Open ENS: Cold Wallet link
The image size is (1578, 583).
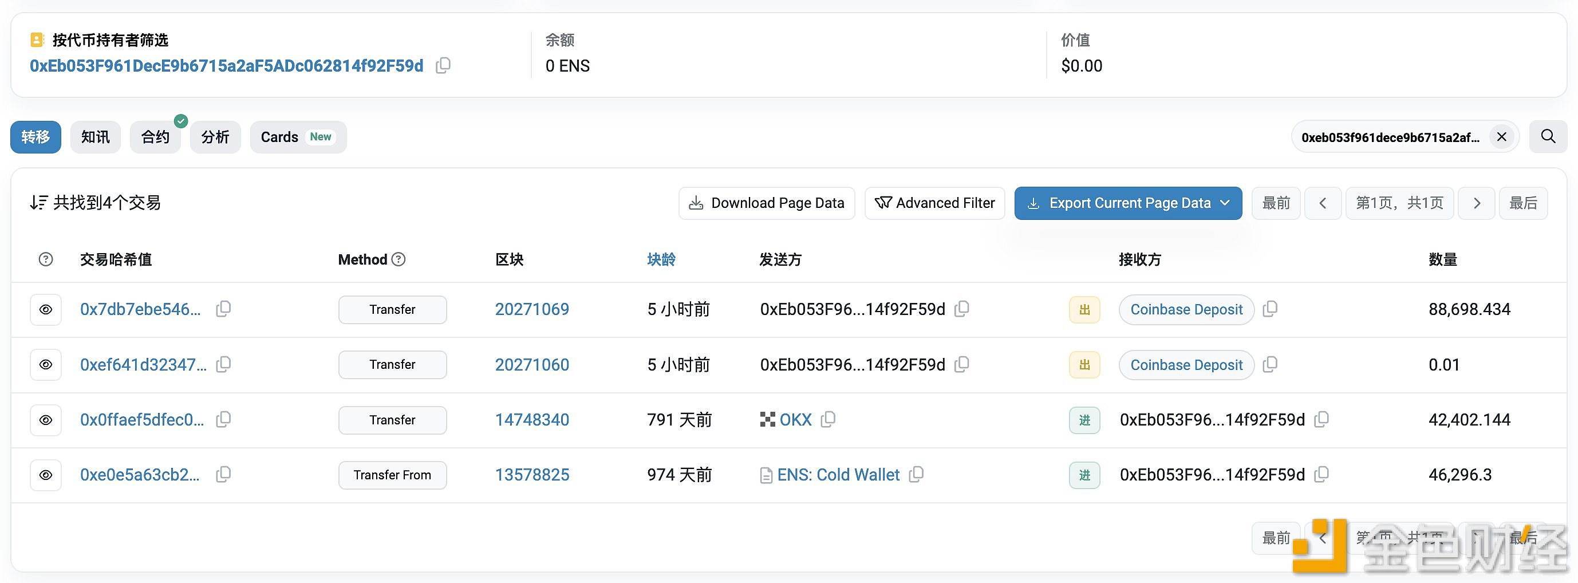(838, 475)
